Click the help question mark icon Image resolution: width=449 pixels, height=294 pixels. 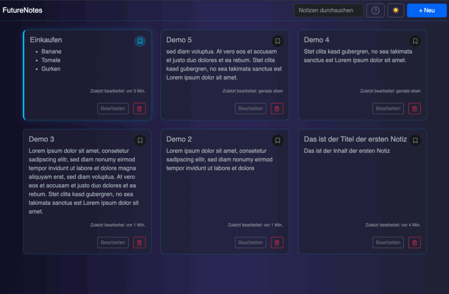tap(375, 10)
